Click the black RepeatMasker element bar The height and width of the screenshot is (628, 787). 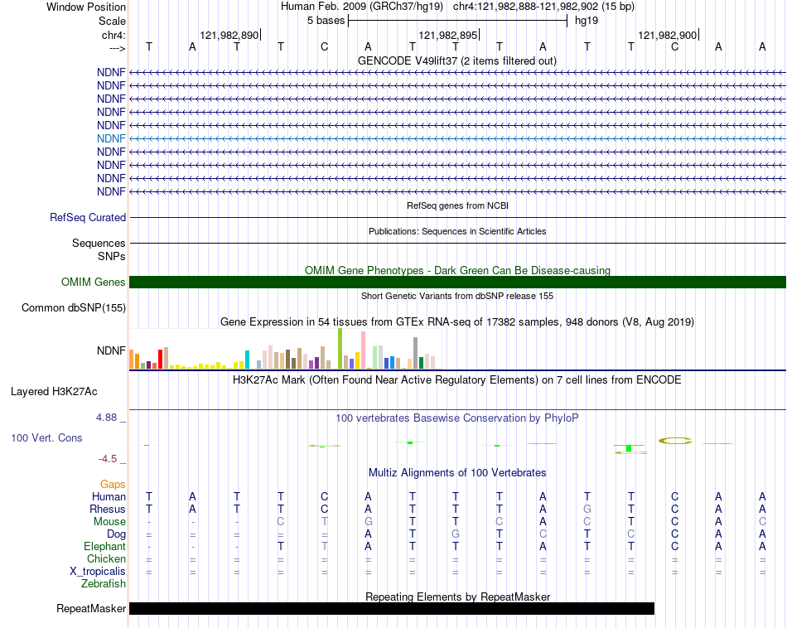[x=392, y=608]
